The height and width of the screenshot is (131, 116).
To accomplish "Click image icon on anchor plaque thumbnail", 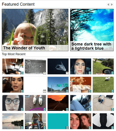I will [x=44, y=73].
